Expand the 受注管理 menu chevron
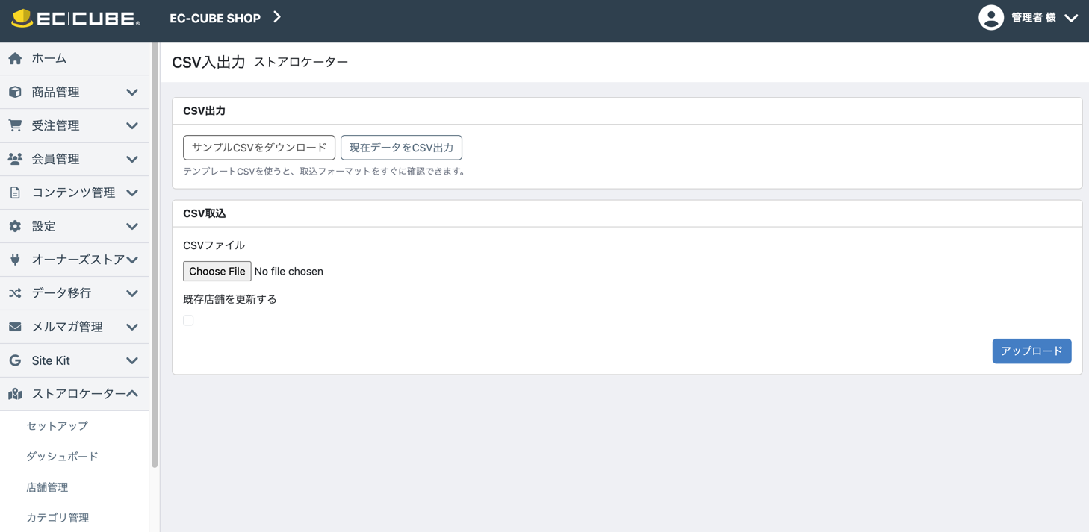The width and height of the screenshot is (1089, 532). pyautogui.click(x=132, y=126)
